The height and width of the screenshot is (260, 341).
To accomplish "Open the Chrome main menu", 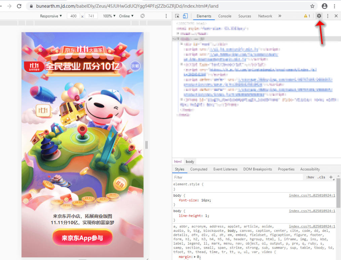I will pos(335,6).
